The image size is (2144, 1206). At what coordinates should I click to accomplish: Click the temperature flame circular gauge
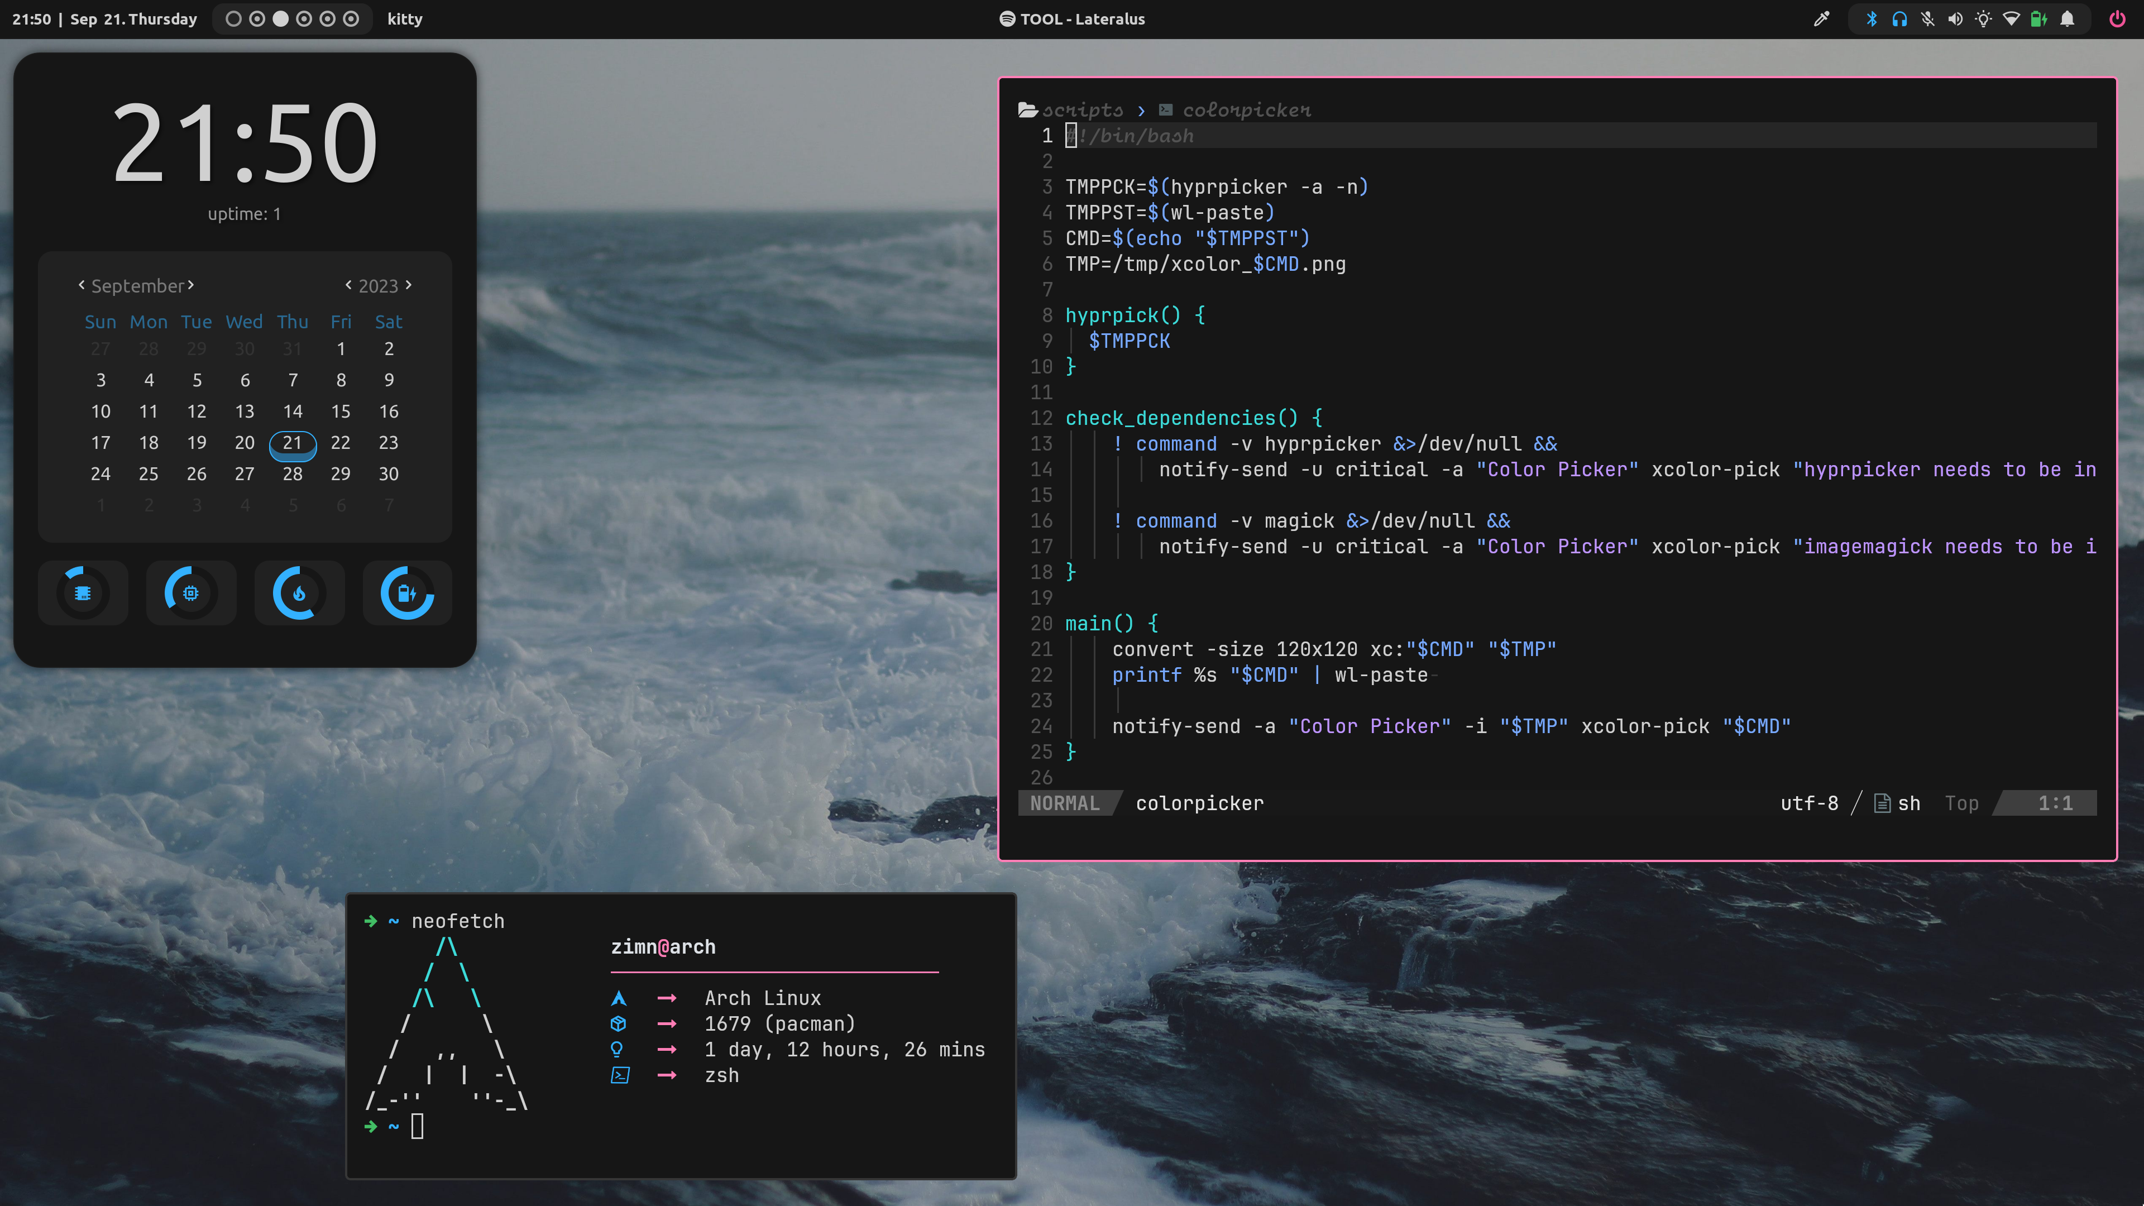tap(299, 592)
